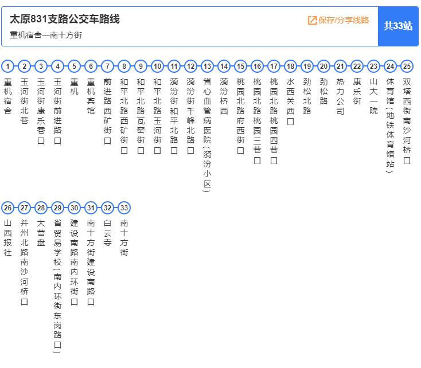
Task: Open the 桃园北路府西街口 stop name
Action: click(241, 116)
